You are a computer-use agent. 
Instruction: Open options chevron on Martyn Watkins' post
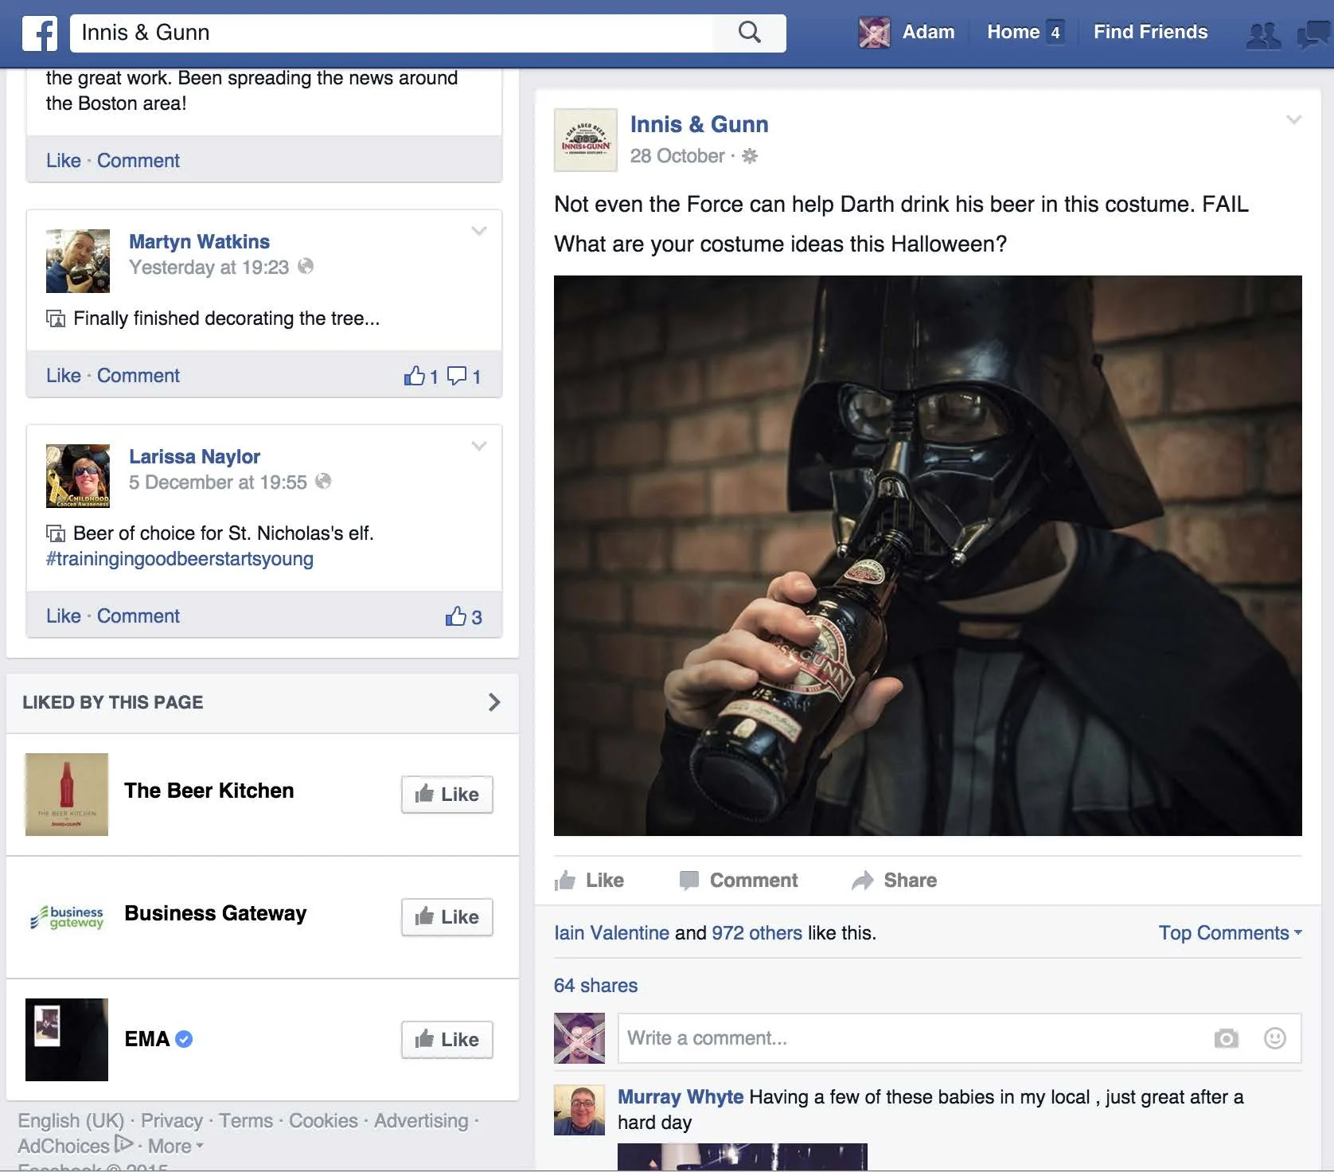click(x=479, y=231)
